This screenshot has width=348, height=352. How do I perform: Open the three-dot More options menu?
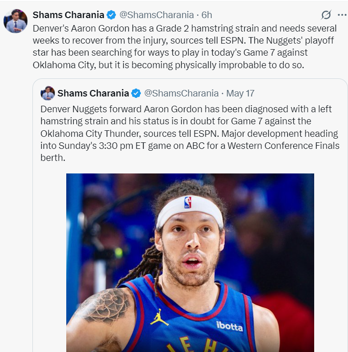click(342, 15)
